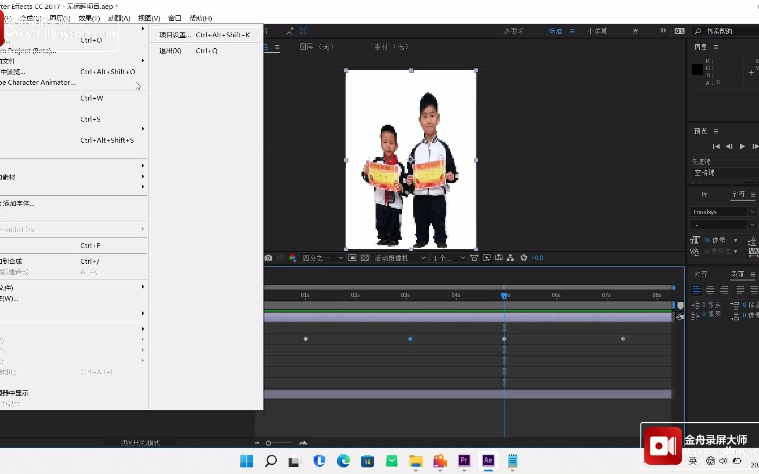The image size is (759, 474).
Task: Reset exposure aperture icon
Action: coord(524,258)
